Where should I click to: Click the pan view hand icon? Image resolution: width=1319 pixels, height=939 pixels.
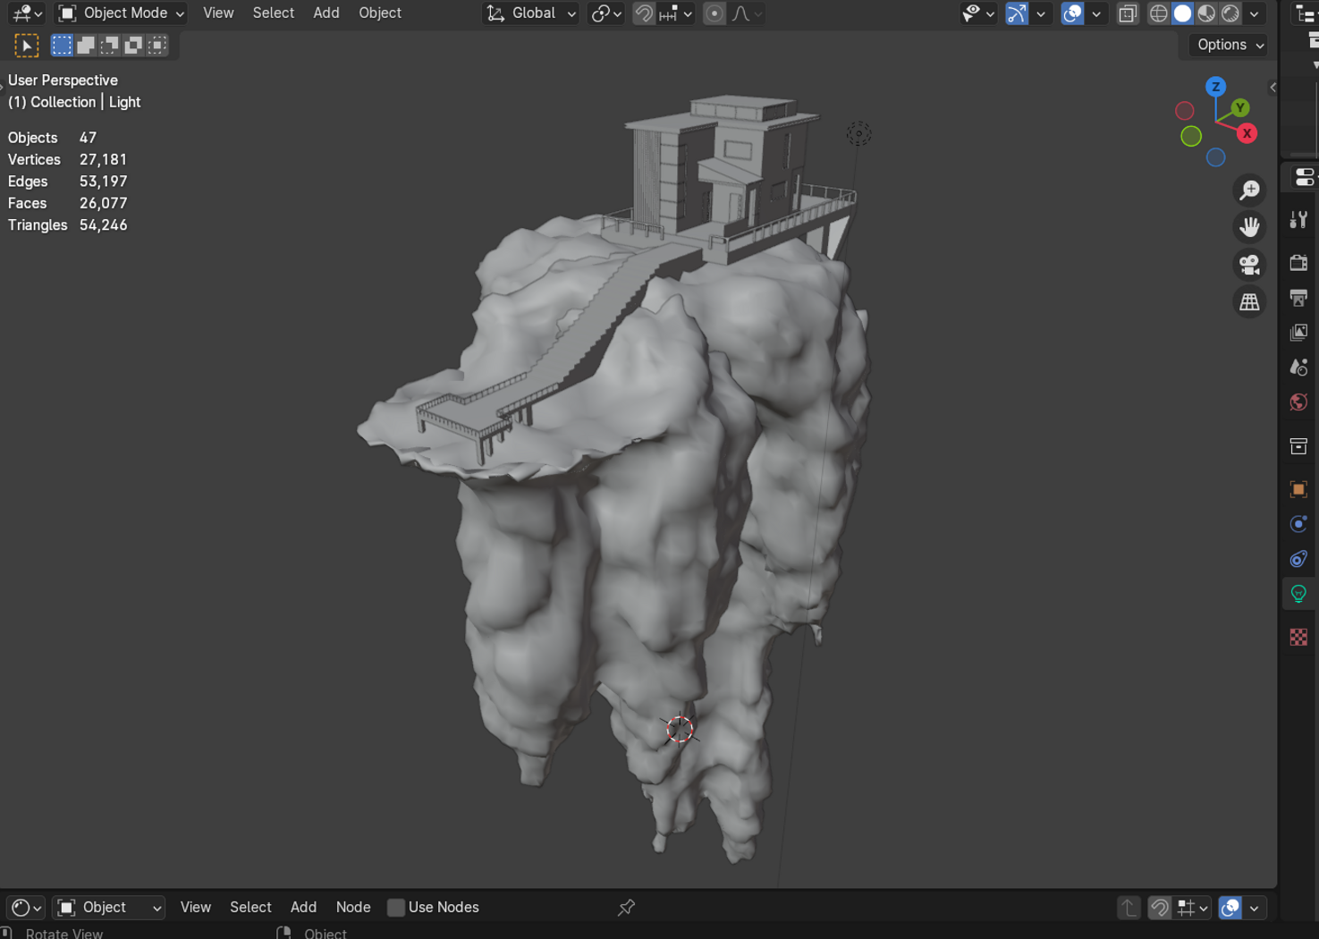tap(1249, 227)
